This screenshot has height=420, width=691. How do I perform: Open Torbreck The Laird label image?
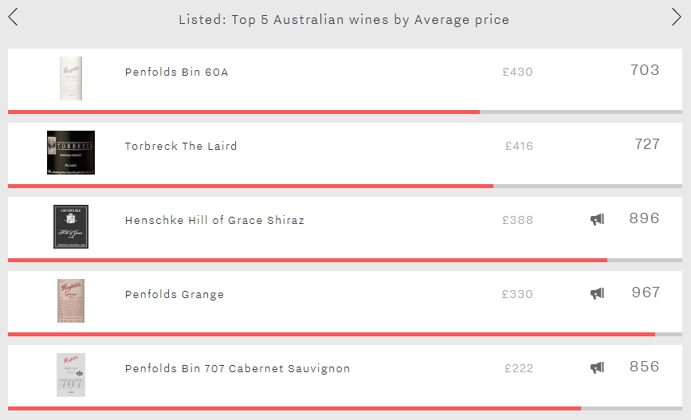point(71,152)
